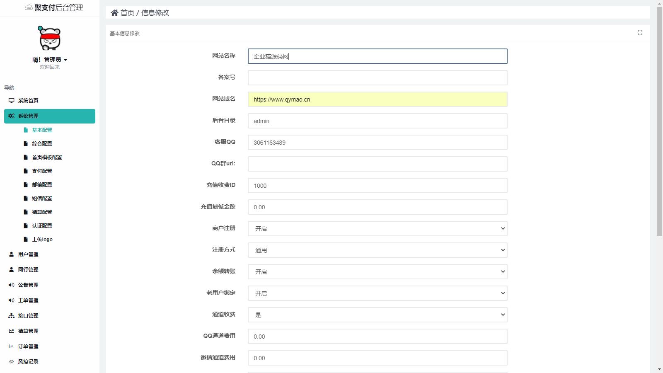Open 邮箱配置 submenu item
Viewport: 663px width, 373px height.
coord(42,185)
